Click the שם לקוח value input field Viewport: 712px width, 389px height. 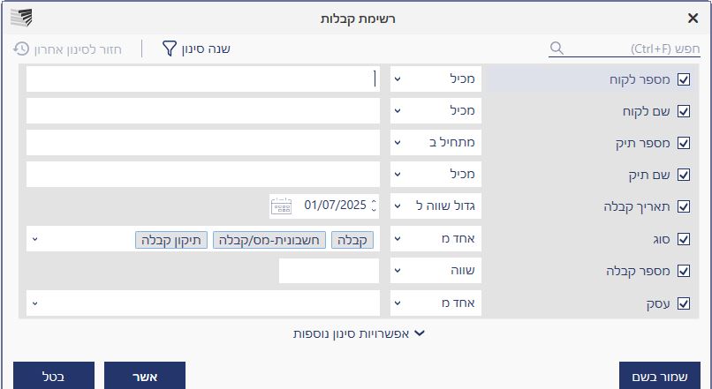[x=203, y=111]
